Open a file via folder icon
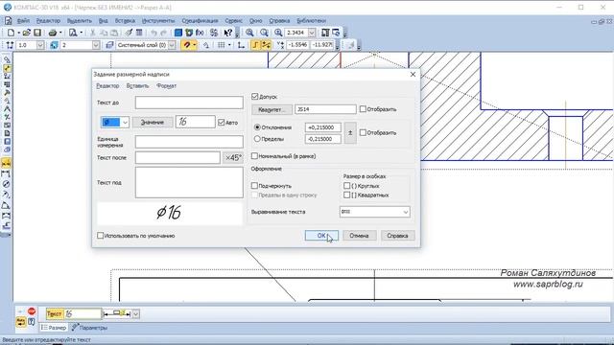 [26, 33]
